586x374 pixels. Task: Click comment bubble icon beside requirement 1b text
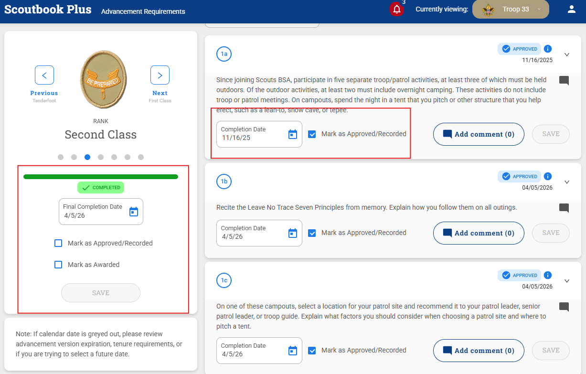pyautogui.click(x=564, y=208)
